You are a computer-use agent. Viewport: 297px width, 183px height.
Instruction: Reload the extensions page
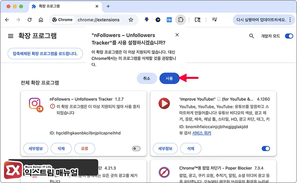point(30,20)
